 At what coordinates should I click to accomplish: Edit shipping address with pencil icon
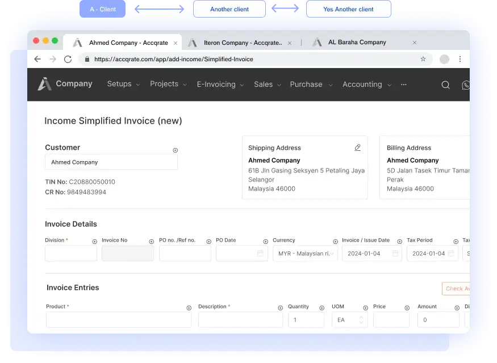click(x=357, y=147)
